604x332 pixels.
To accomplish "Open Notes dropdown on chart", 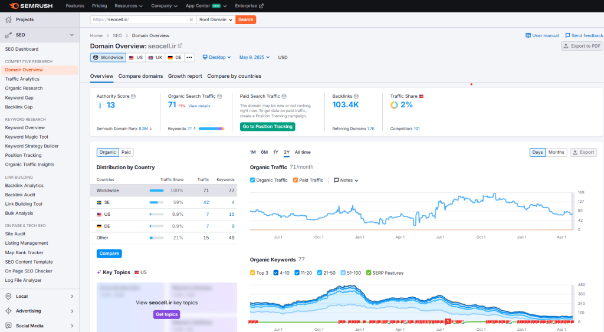I will coord(346,180).
